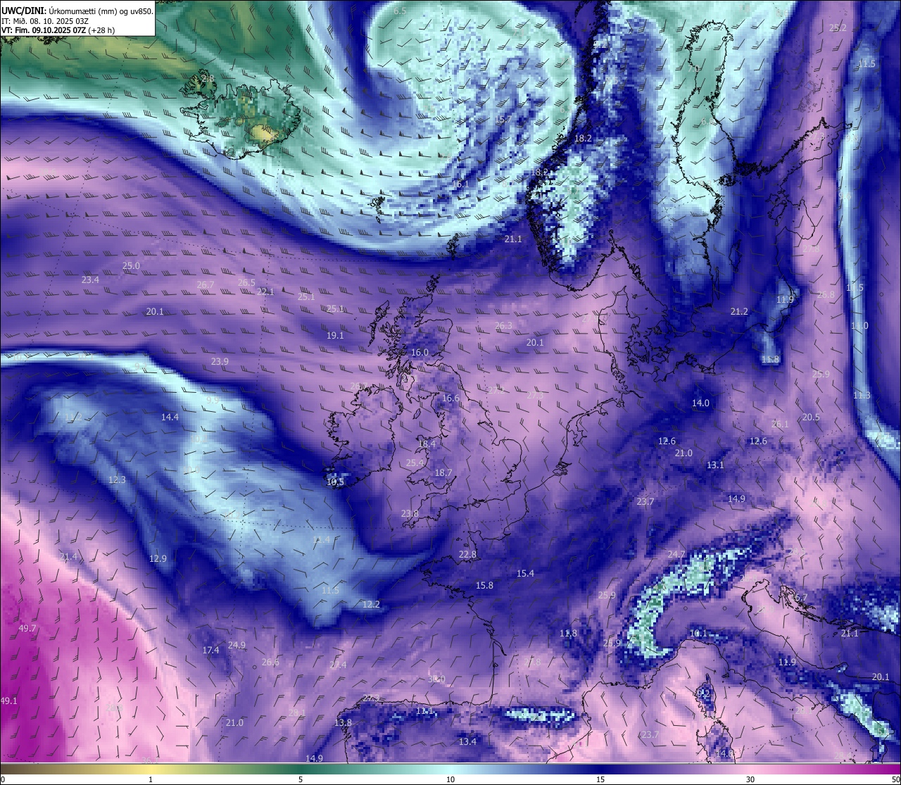Screen dimensions: 901x785
Task: Click the UWC/DINI map title text
Action: 77,11
